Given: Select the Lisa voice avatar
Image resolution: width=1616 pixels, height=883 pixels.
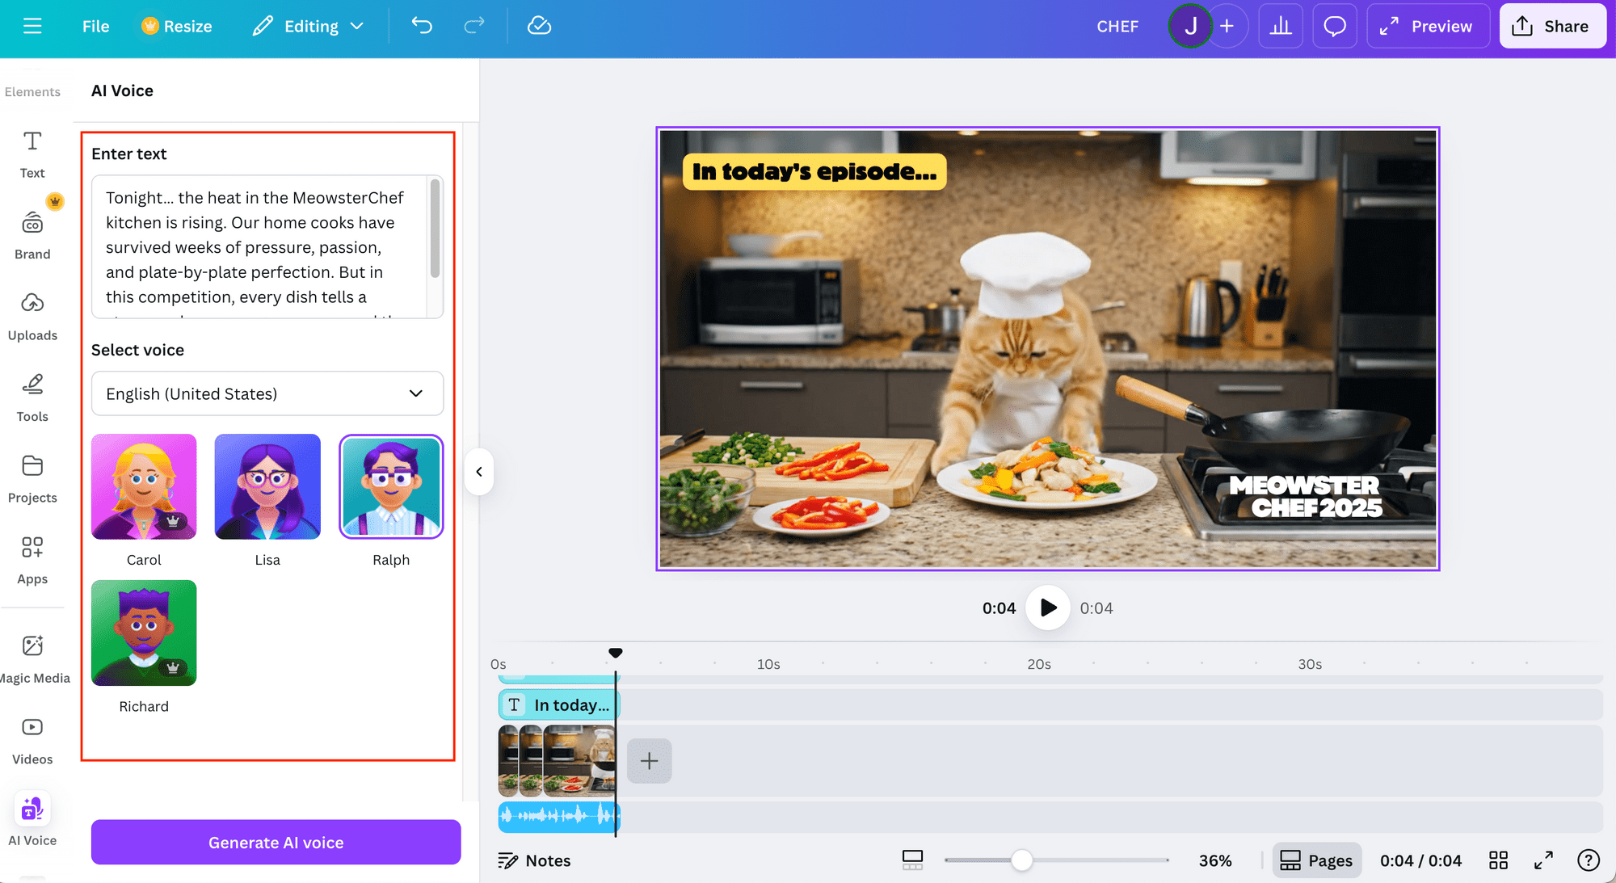Looking at the screenshot, I should tap(267, 486).
